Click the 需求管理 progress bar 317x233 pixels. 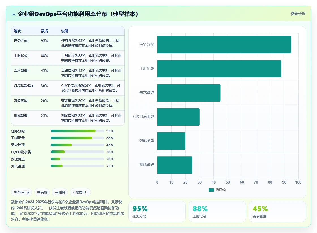pos(77,145)
